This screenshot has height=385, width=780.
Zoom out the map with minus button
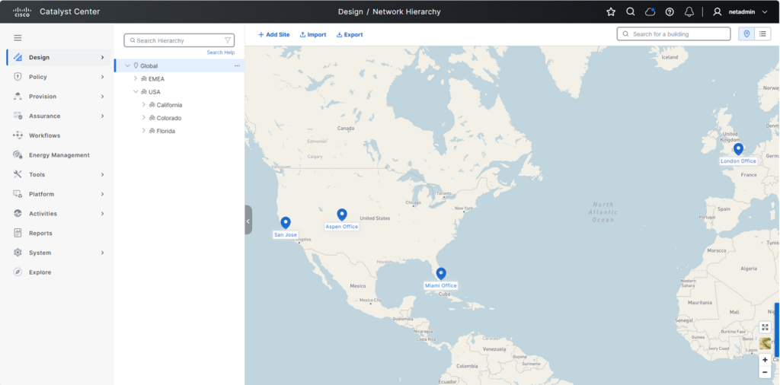point(765,372)
